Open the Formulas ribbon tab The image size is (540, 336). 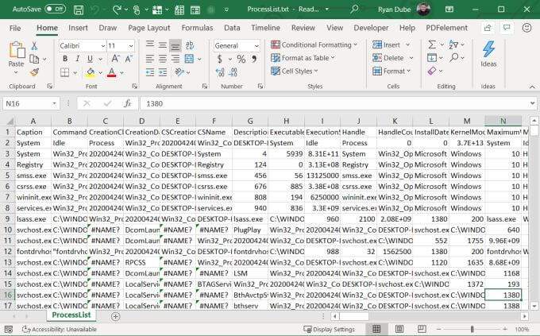[196, 28]
